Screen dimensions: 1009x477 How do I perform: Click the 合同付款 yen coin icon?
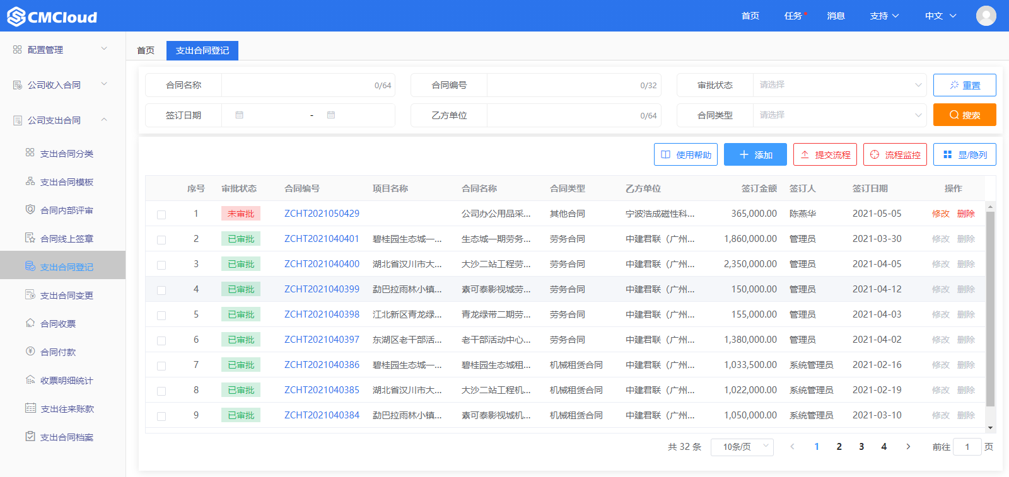click(30, 351)
